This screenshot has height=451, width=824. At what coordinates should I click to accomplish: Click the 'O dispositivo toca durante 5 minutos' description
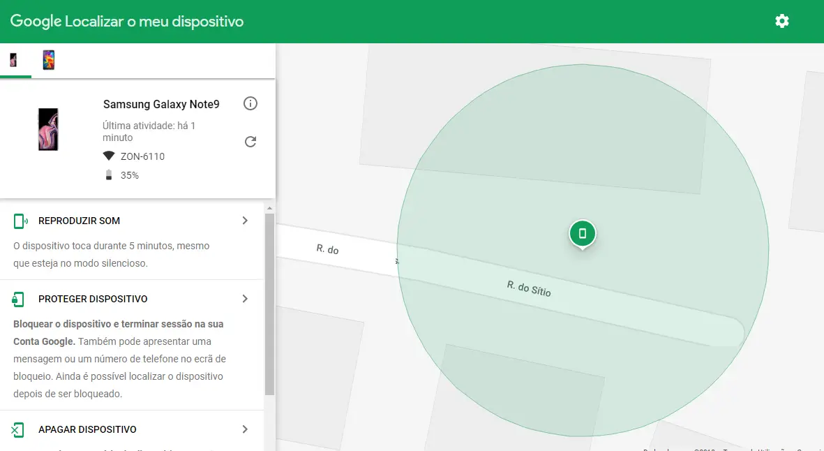(x=112, y=254)
